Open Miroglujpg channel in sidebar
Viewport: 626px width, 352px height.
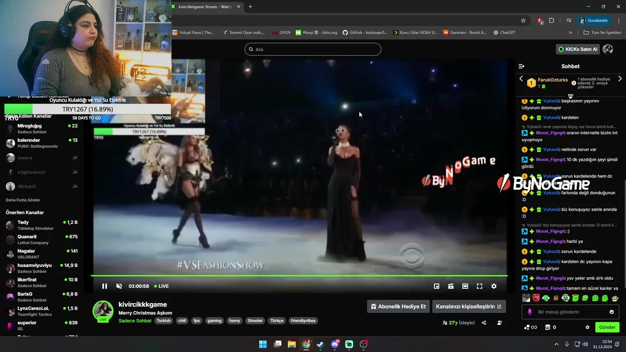pos(42,129)
